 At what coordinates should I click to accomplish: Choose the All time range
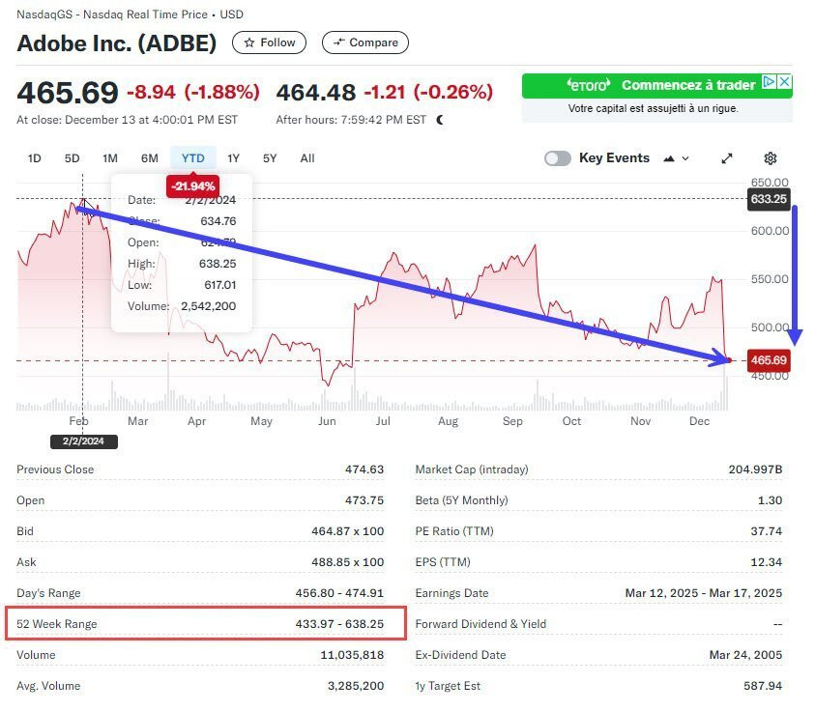pos(307,158)
